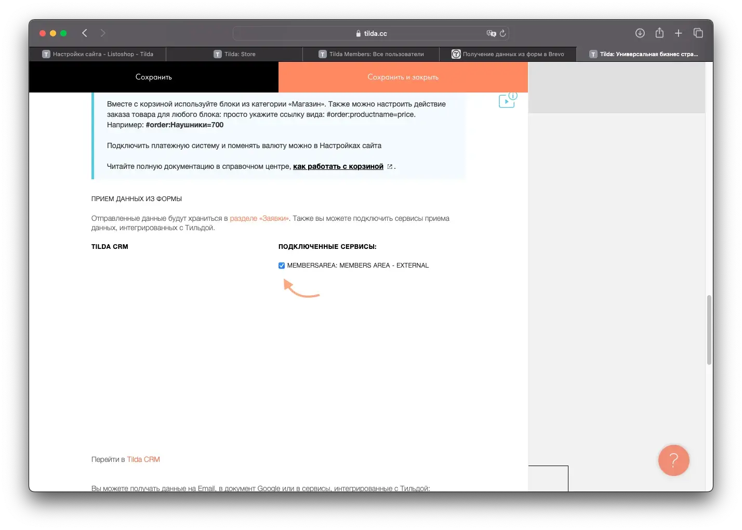Image resolution: width=742 pixels, height=530 pixels.
Task: Show the tab overview icon
Action: pyautogui.click(x=698, y=33)
